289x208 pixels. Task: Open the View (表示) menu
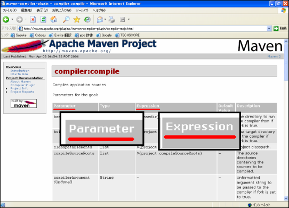(x=42, y=11)
